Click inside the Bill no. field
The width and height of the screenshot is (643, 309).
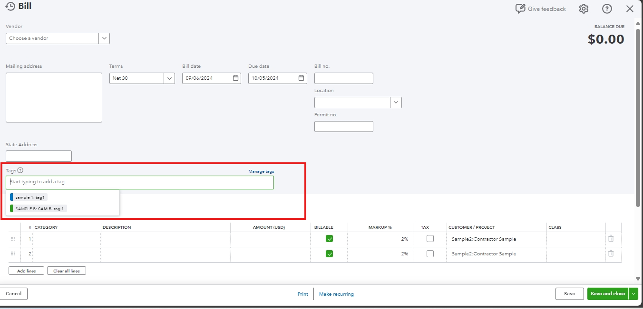[x=343, y=78]
